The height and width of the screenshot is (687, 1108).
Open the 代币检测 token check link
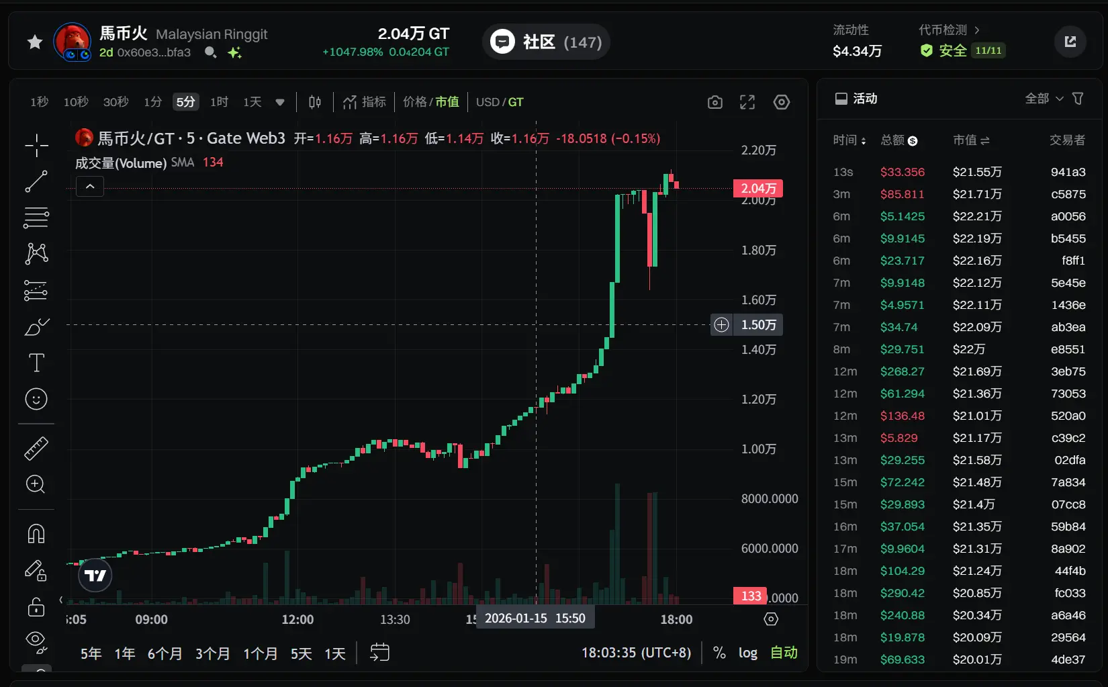(x=949, y=30)
